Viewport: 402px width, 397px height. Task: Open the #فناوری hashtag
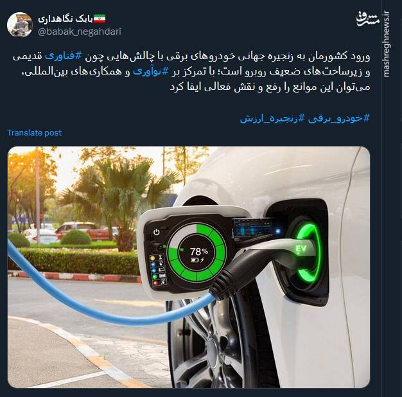[x=64, y=56]
